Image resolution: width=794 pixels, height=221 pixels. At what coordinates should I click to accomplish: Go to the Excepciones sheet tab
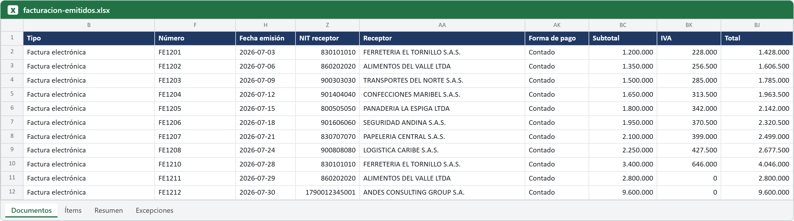pos(154,210)
